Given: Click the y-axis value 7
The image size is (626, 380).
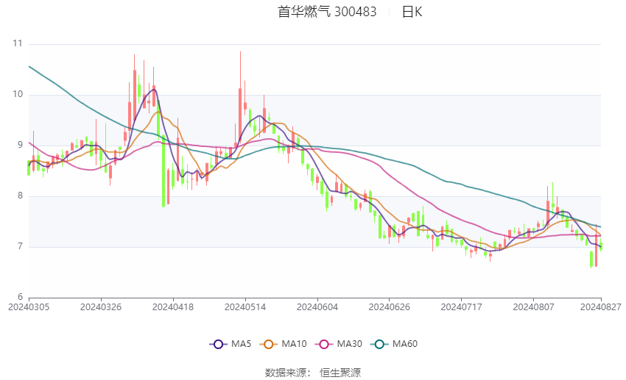Looking at the screenshot, I should (20, 246).
